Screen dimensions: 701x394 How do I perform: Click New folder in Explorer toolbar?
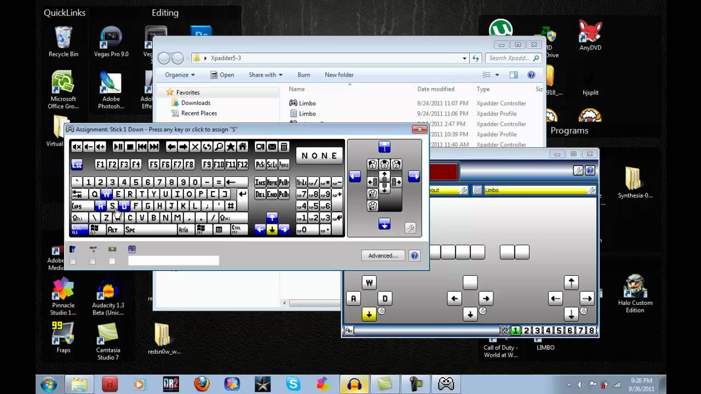(x=339, y=75)
